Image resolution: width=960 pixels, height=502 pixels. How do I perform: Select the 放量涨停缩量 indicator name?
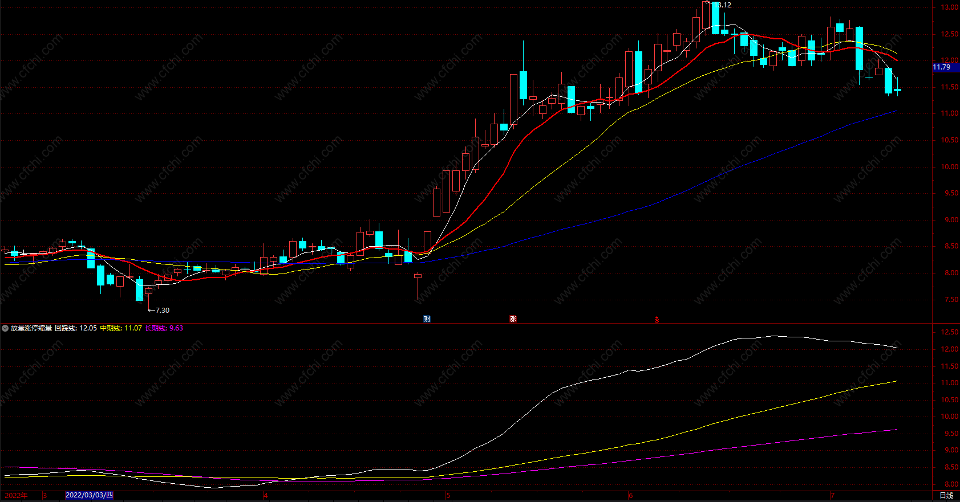coord(31,328)
